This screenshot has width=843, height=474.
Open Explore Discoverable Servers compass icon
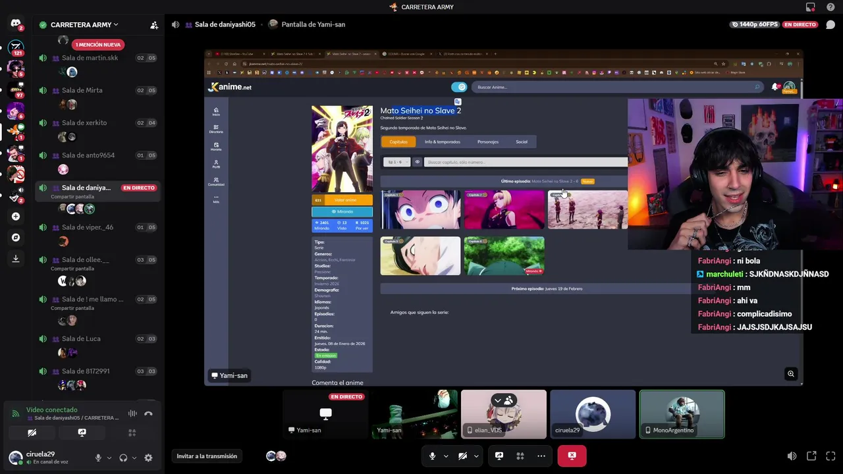coord(15,237)
